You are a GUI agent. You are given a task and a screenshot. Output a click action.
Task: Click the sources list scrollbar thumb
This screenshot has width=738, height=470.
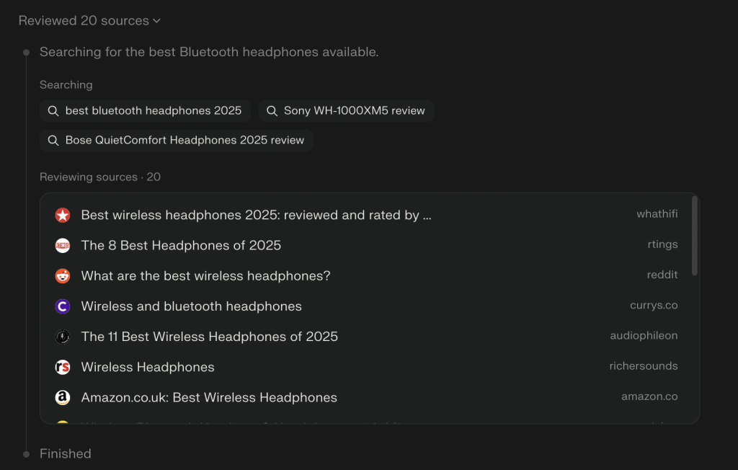(695, 235)
